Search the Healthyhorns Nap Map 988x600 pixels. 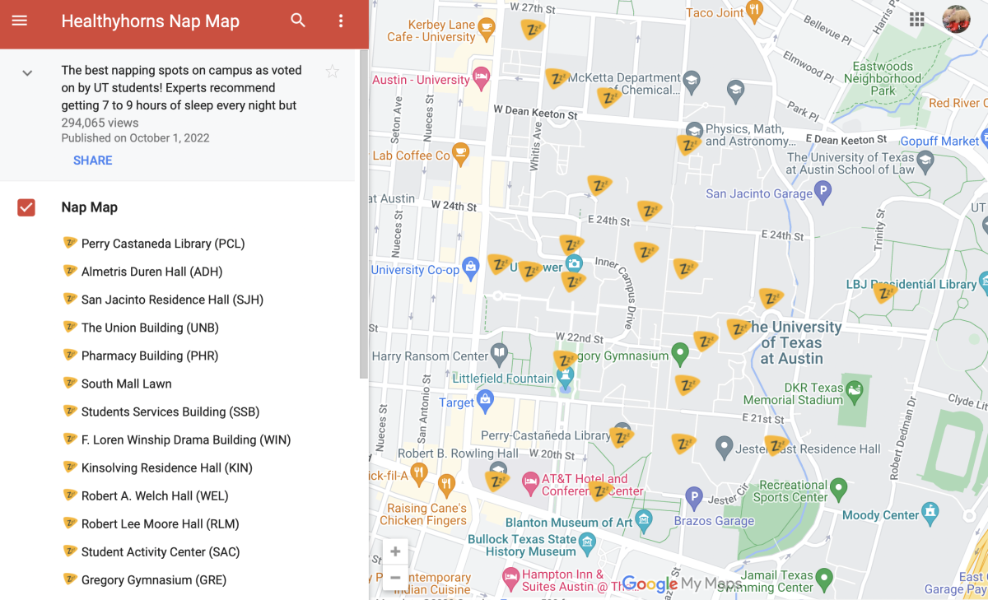[298, 21]
